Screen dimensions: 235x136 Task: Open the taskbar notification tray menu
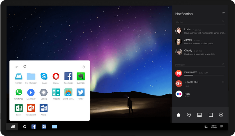[x=222, y=126]
